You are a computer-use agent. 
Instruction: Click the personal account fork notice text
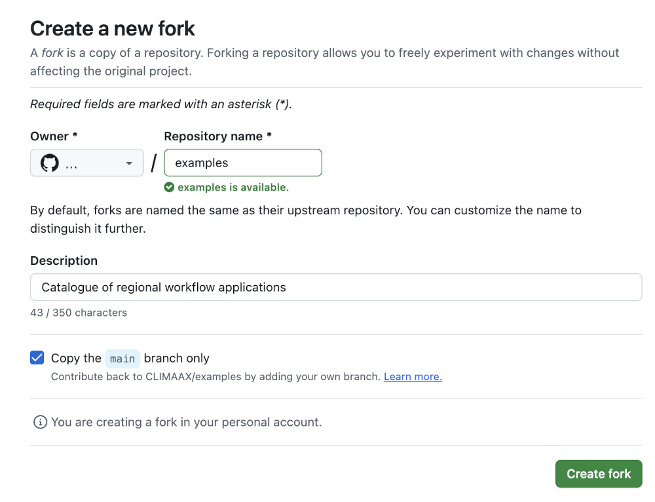(x=186, y=422)
